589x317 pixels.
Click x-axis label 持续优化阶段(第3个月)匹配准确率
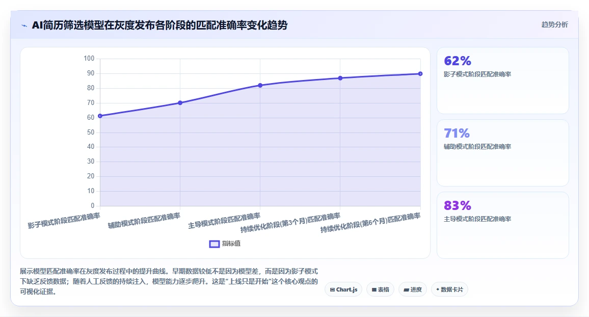290,223
